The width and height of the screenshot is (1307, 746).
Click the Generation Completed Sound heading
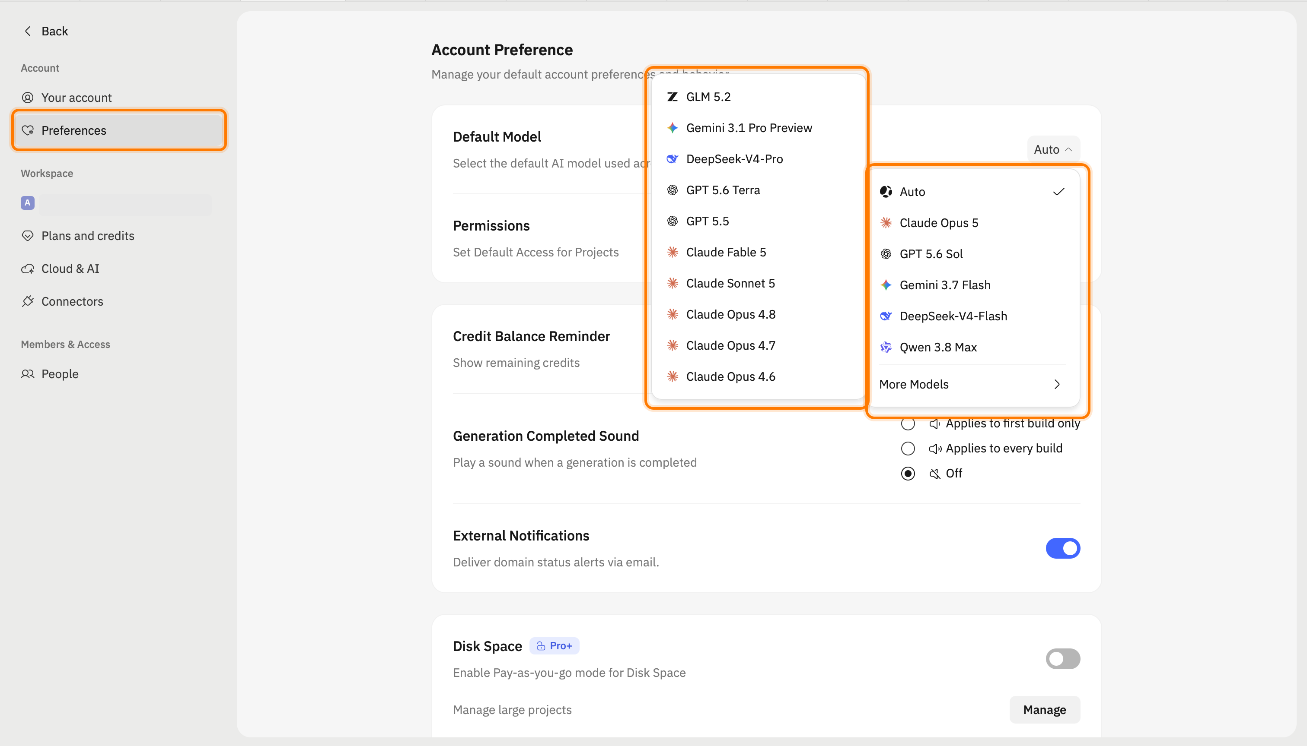pos(546,436)
